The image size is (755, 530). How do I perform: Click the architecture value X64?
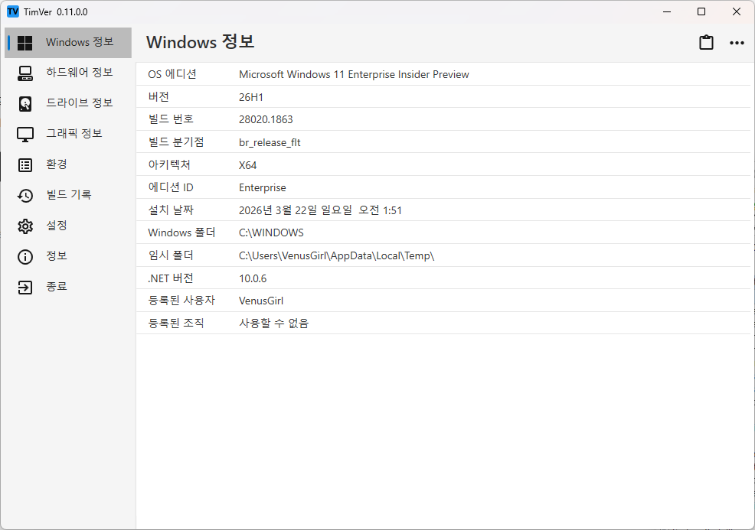(x=247, y=165)
